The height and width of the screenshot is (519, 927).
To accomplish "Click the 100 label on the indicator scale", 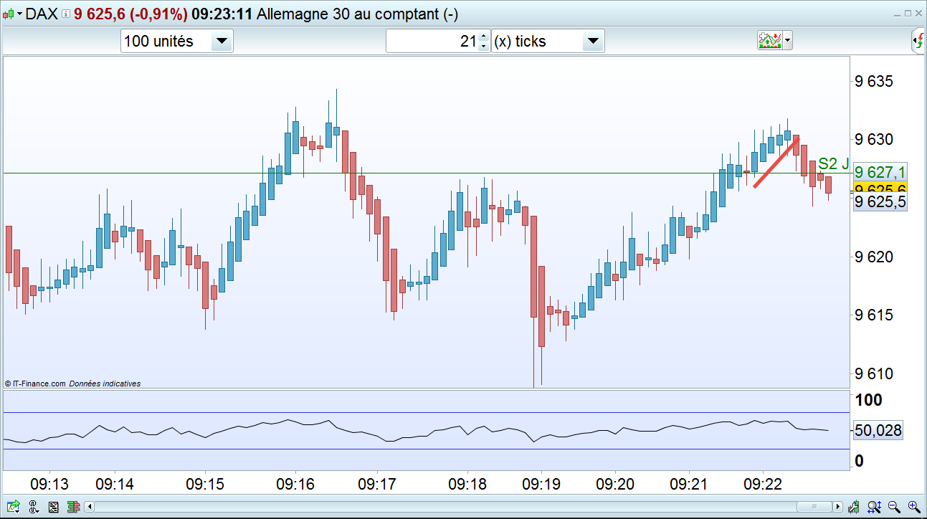I will coord(870,400).
